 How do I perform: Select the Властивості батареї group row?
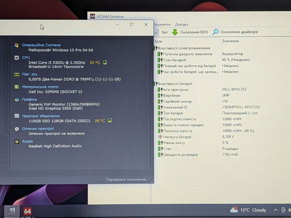(x=173, y=84)
